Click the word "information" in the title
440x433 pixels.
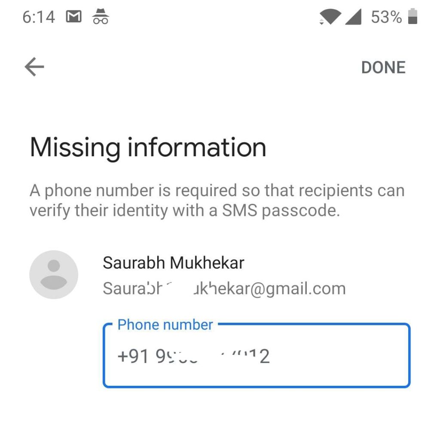click(197, 147)
